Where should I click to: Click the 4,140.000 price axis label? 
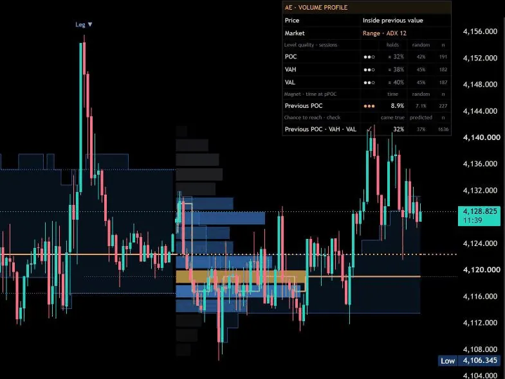click(x=481, y=137)
